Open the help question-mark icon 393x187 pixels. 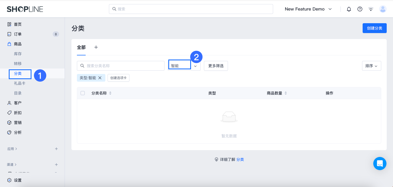pos(360,9)
